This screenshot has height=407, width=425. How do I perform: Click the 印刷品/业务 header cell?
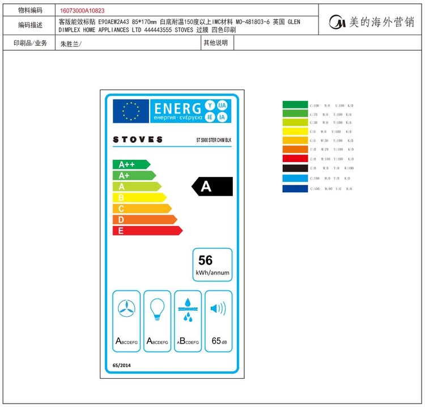click(x=29, y=43)
